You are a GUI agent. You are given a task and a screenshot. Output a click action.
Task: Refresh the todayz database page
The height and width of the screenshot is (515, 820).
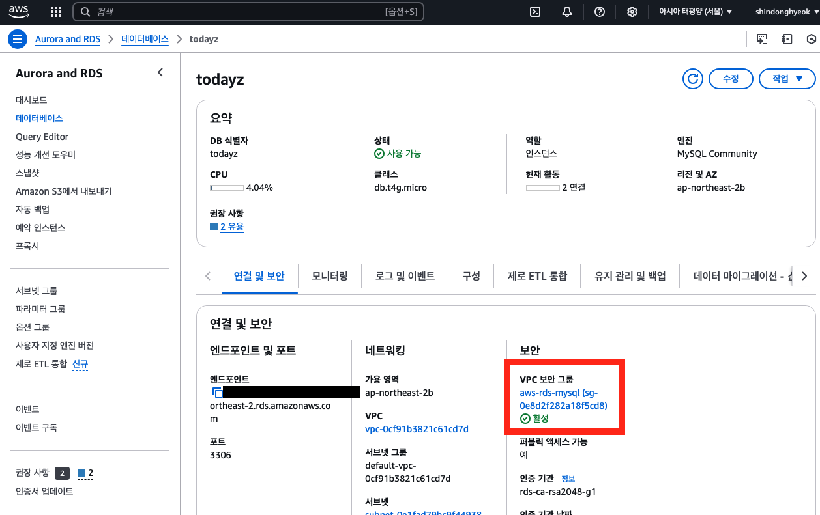[692, 79]
